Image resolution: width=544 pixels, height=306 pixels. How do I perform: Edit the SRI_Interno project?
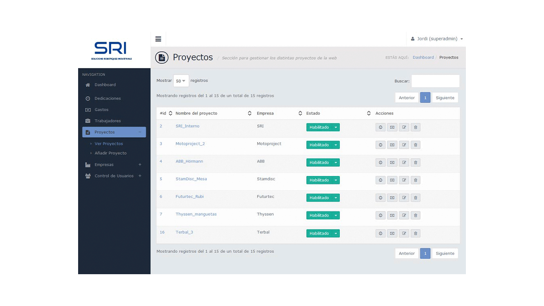tap(404, 127)
